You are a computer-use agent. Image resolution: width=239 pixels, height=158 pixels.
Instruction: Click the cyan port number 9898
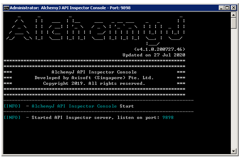tap(168, 118)
